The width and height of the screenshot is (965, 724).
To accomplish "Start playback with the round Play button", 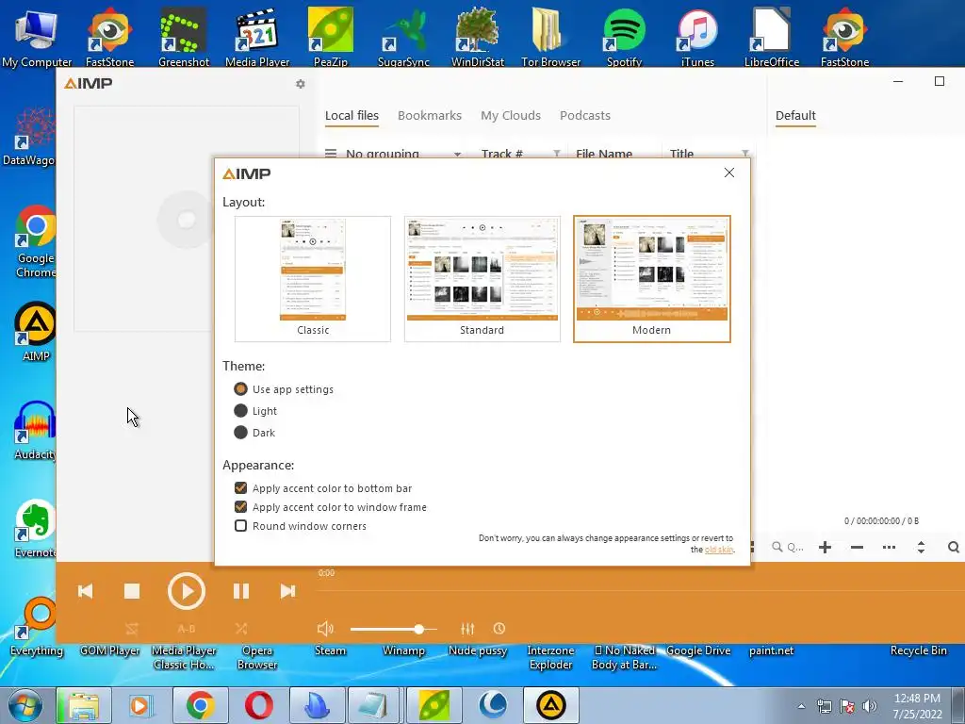I will click(x=186, y=591).
